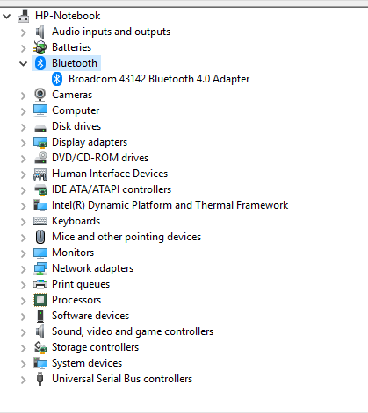Viewport: 368px width, 413px height.
Task: Click the Sound, video and game controllers icon
Action: click(40, 331)
